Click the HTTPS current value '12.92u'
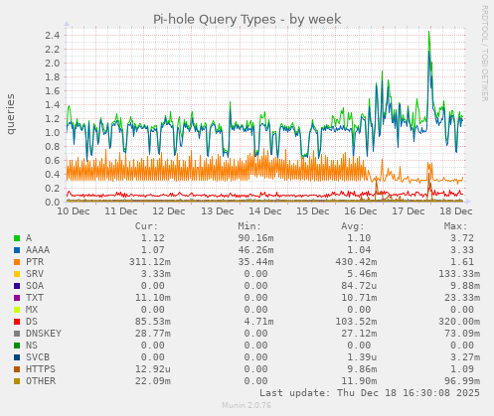 pyautogui.click(x=153, y=369)
